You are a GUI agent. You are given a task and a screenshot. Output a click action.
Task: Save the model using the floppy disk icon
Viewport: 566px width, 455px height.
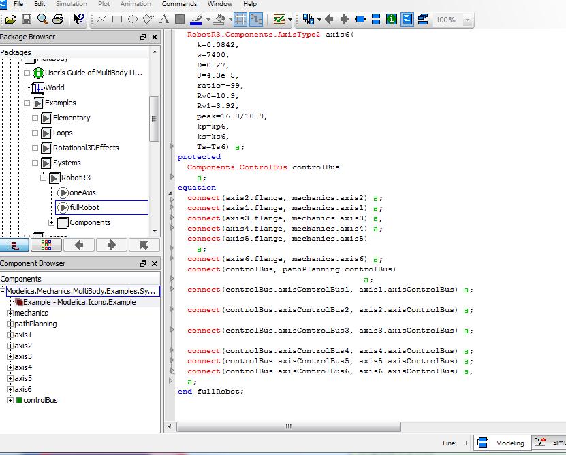[27, 19]
